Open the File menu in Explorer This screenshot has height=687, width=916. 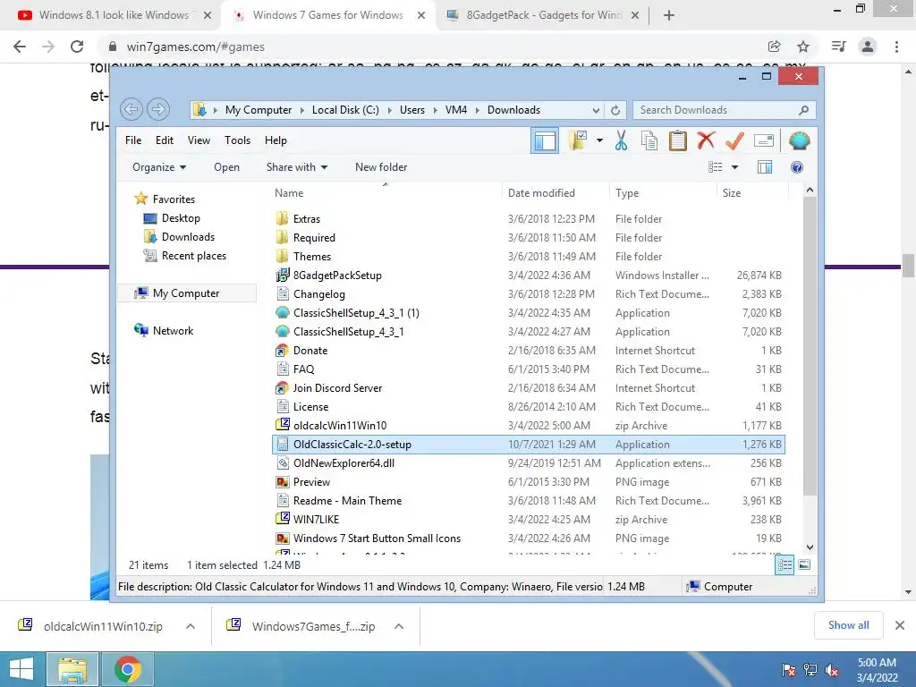[133, 140]
